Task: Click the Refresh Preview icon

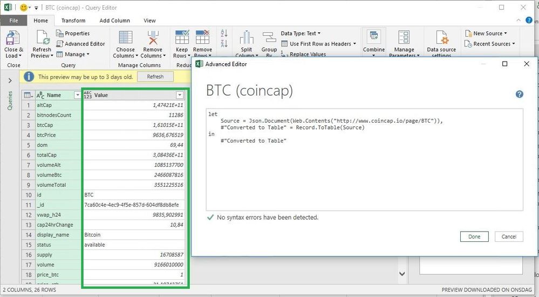Action: click(43, 38)
